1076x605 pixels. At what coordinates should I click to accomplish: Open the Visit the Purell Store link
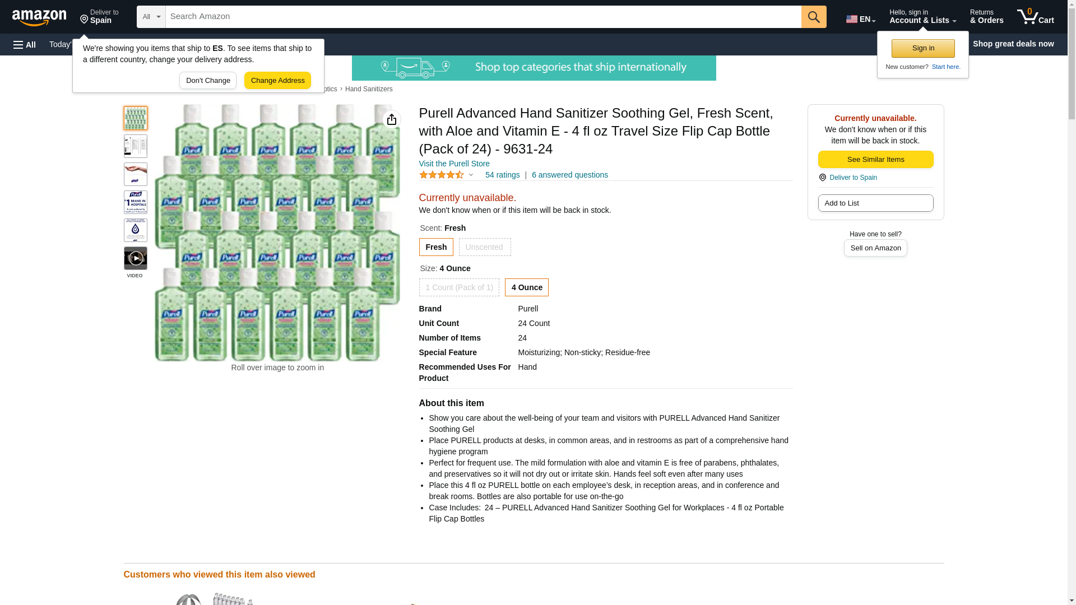click(454, 164)
